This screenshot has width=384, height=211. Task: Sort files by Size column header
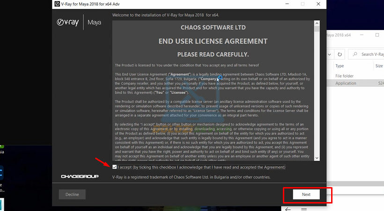(379, 66)
